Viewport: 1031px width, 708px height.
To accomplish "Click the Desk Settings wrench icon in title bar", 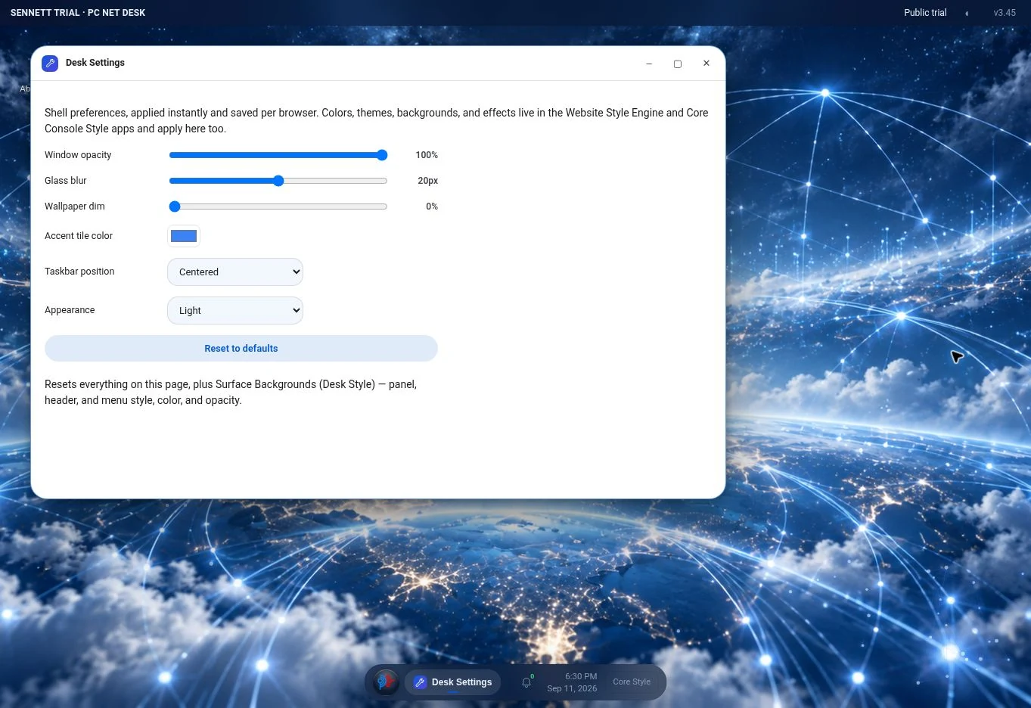I will pos(50,63).
